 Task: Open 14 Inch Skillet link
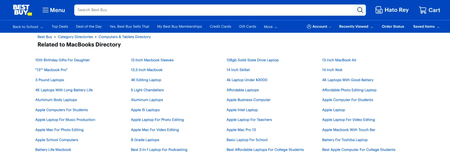click(x=238, y=70)
